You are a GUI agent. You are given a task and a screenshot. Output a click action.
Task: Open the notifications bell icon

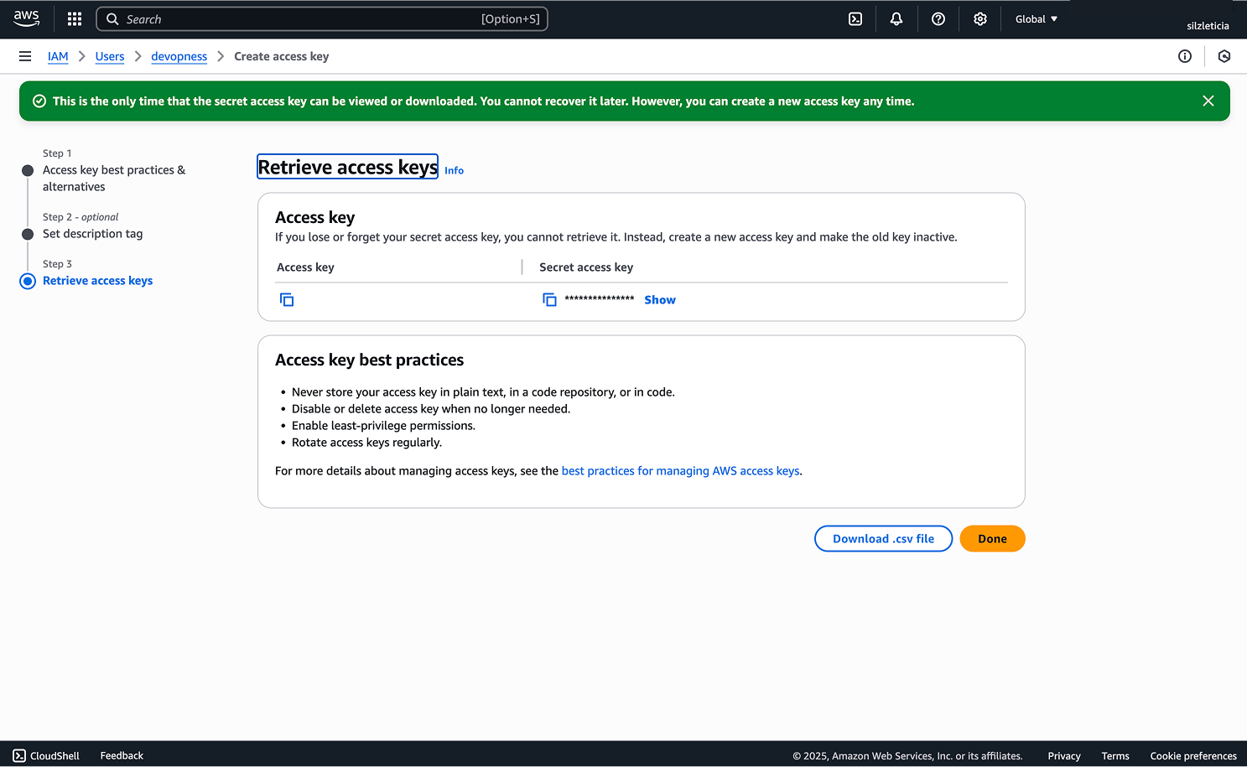[x=896, y=18]
